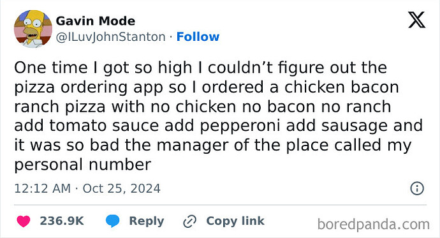Image resolution: width=440 pixels, height=238 pixels.
Task: Click the blue reply speech bubble icon
Action: tap(112, 221)
